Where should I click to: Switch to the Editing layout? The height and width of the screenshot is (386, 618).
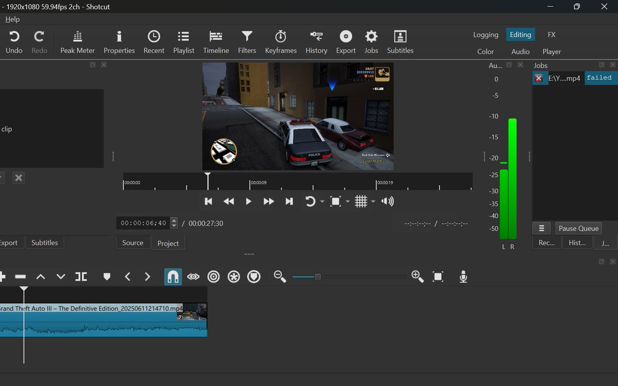pos(520,35)
